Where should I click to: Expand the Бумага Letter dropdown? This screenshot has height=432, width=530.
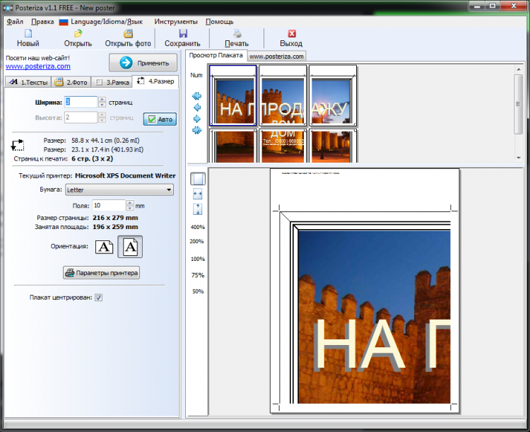pos(168,189)
